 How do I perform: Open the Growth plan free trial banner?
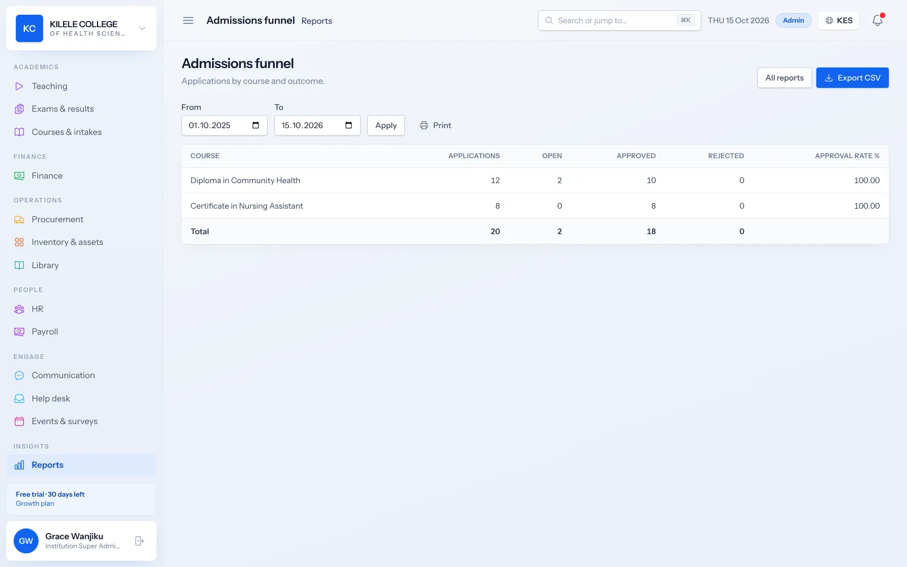[81, 499]
